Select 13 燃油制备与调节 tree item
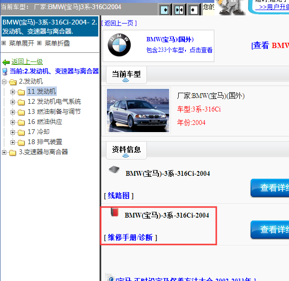The image size is (289, 281). (x=54, y=112)
